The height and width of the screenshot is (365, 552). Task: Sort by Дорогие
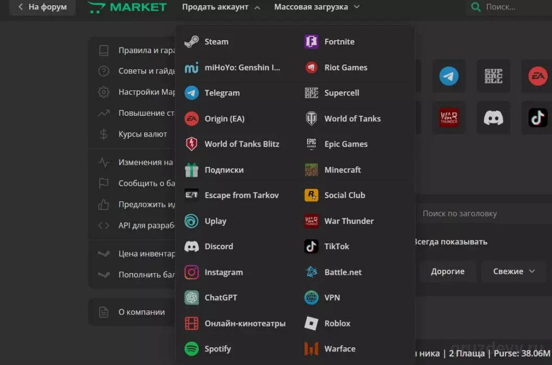(448, 272)
